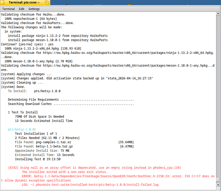Screen dimensions: 221x191
Task: Click '[system] Done.' line
Action: [x=13, y=87]
